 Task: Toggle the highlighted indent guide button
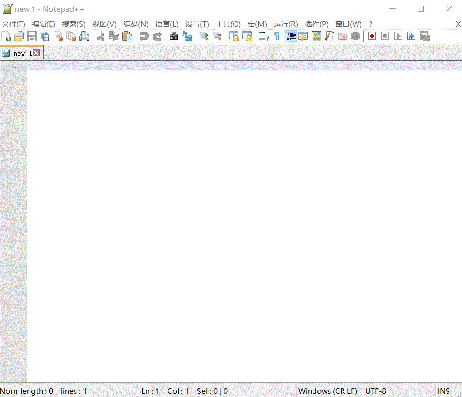point(290,36)
